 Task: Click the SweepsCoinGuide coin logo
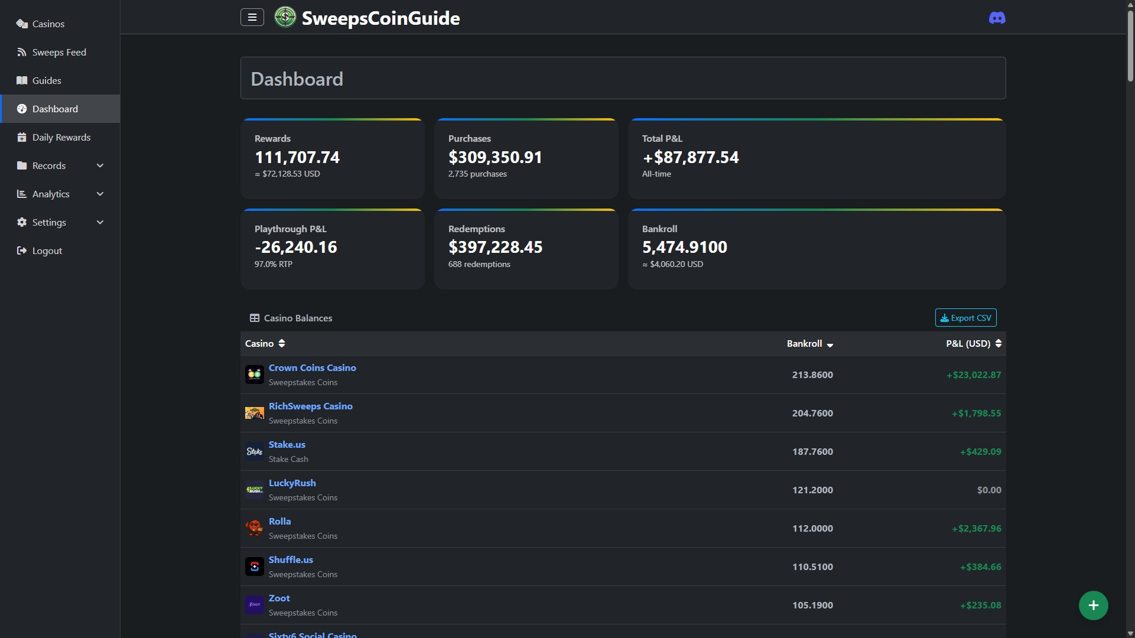[285, 17]
